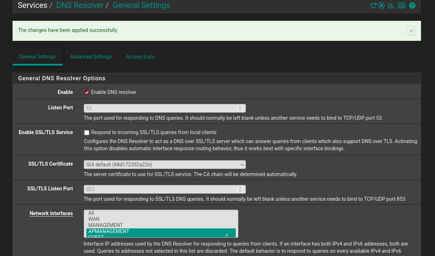Open the SSL/TLS Certificate dropdown
Screen dimensions: 435x256
164,165
